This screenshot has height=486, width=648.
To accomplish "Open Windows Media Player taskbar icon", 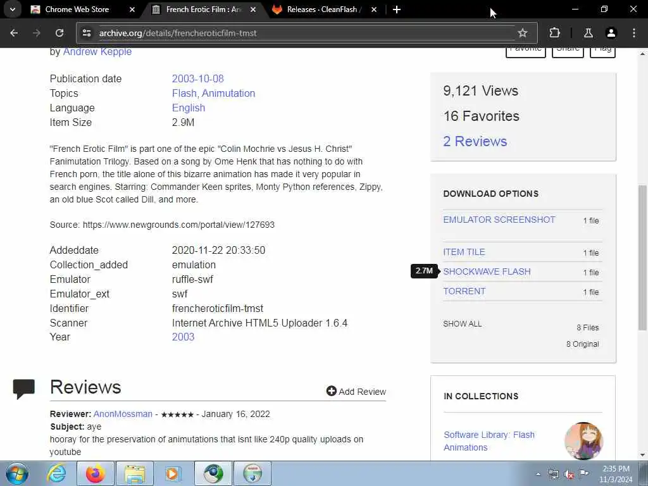I will [172, 473].
